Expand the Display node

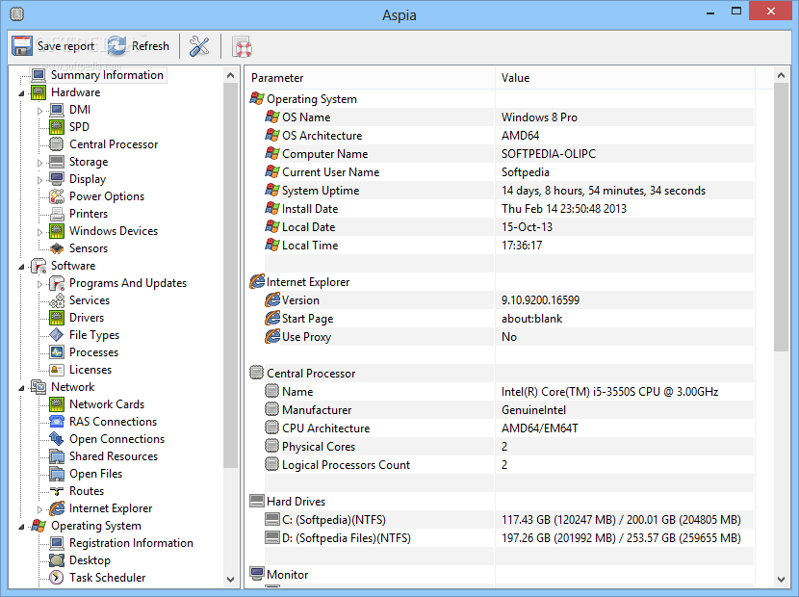[x=39, y=180]
